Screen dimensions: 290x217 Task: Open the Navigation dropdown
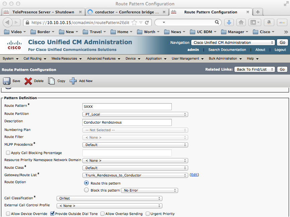click(233, 43)
